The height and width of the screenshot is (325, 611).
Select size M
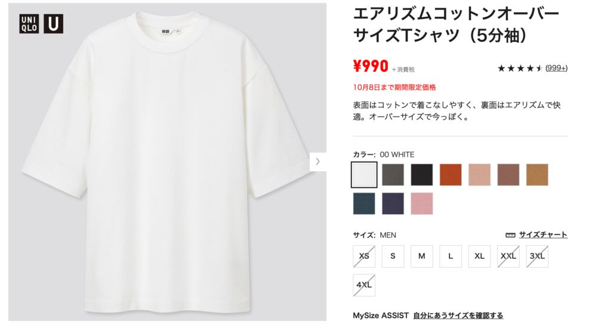[422, 256]
